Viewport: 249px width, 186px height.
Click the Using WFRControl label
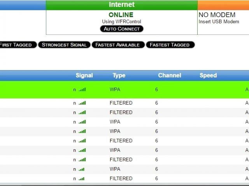121,22
